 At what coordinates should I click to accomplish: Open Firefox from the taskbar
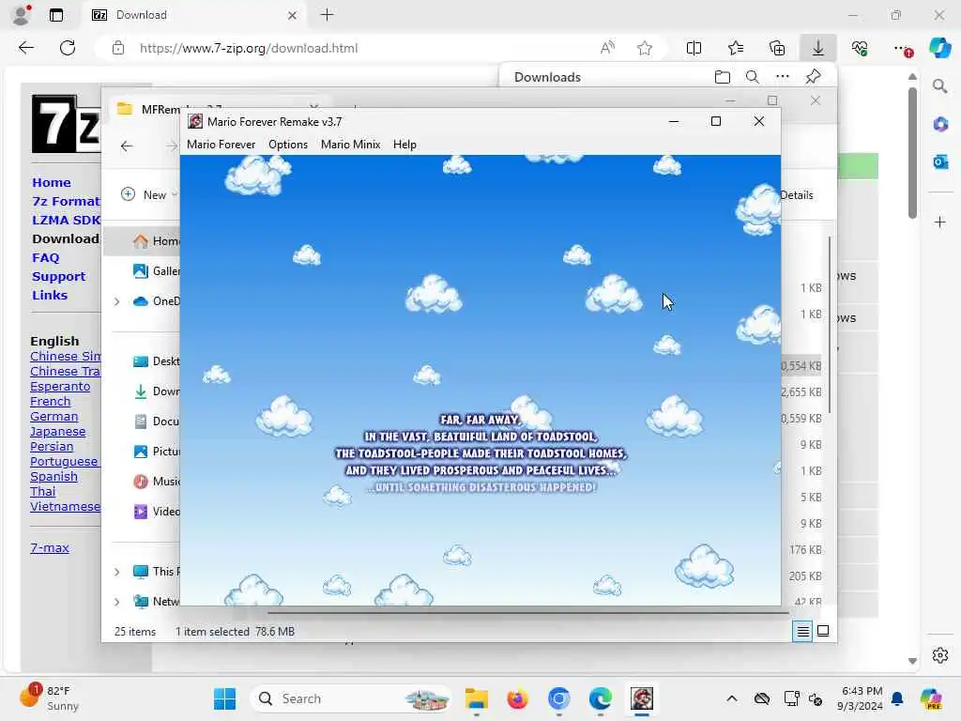[x=517, y=698]
